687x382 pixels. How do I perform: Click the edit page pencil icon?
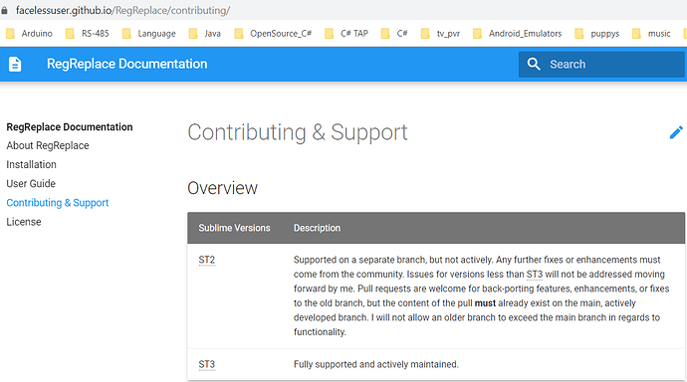[676, 132]
